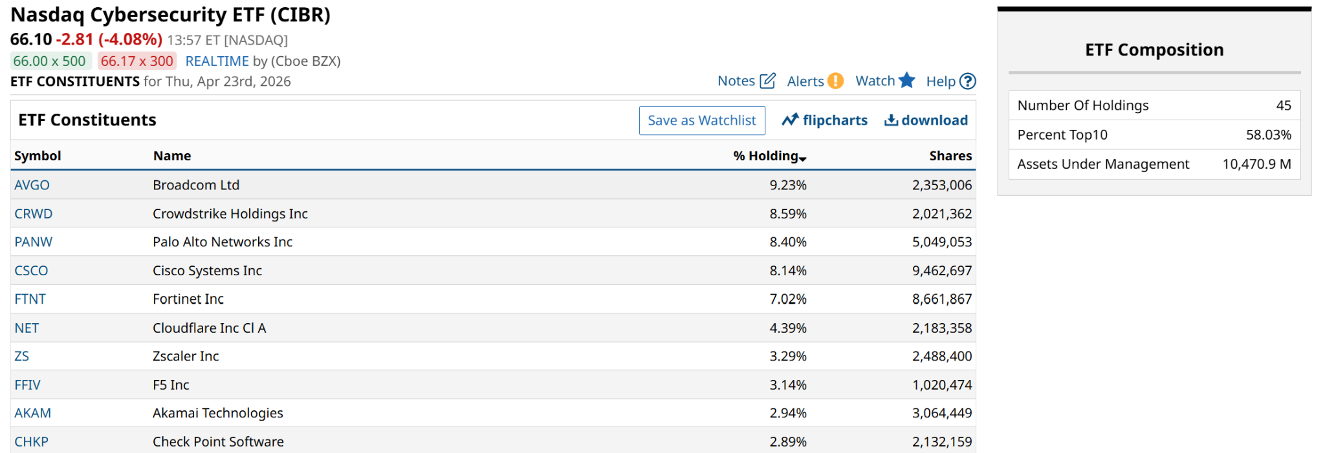Open the Help question mark icon

[968, 81]
